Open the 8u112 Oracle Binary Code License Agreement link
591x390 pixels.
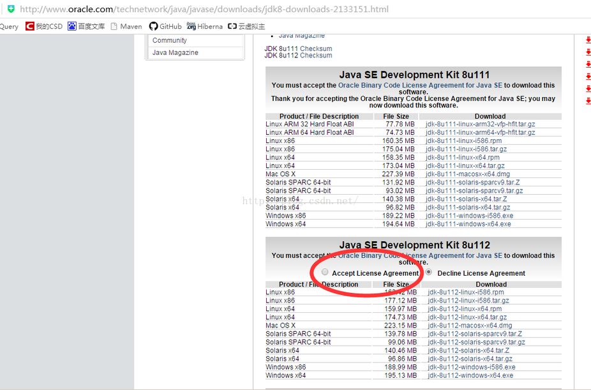tap(420, 255)
